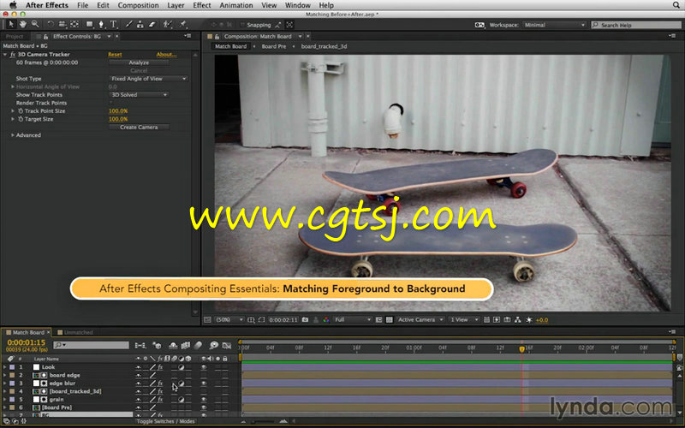Open the Workspace Minimal dropdown
Image resolution: width=685 pixels, height=428 pixels.
point(554,25)
